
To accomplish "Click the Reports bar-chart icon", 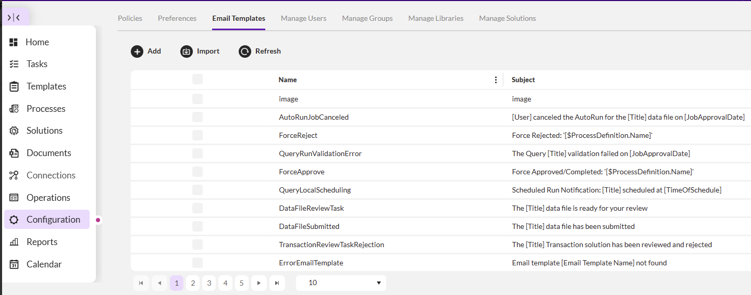I will [x=14, y=242].
